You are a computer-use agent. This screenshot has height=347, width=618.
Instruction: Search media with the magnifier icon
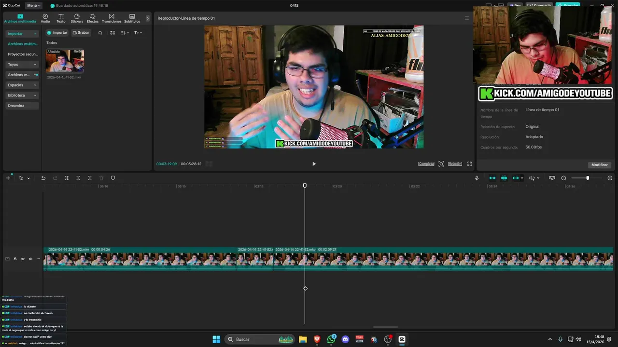click(100, 33)
